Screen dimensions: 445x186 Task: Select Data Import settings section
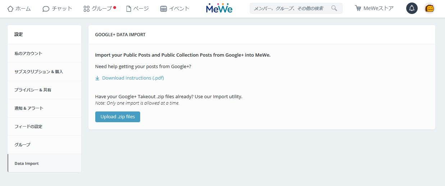(x=45, y=163)
